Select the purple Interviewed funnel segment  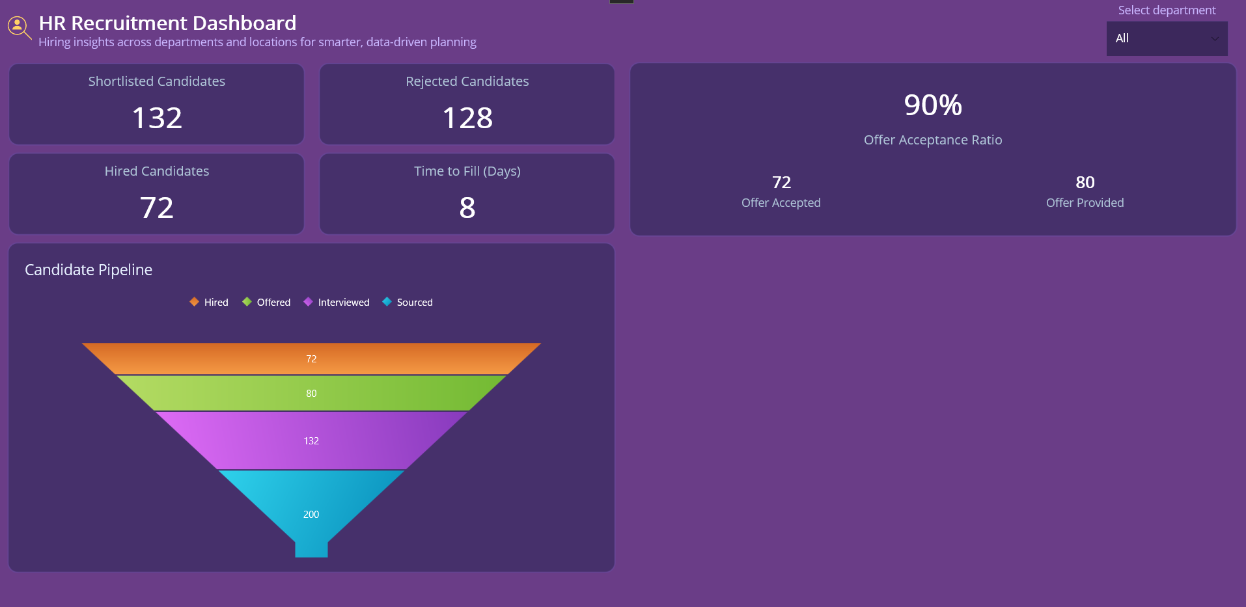(x=311, y=440)
